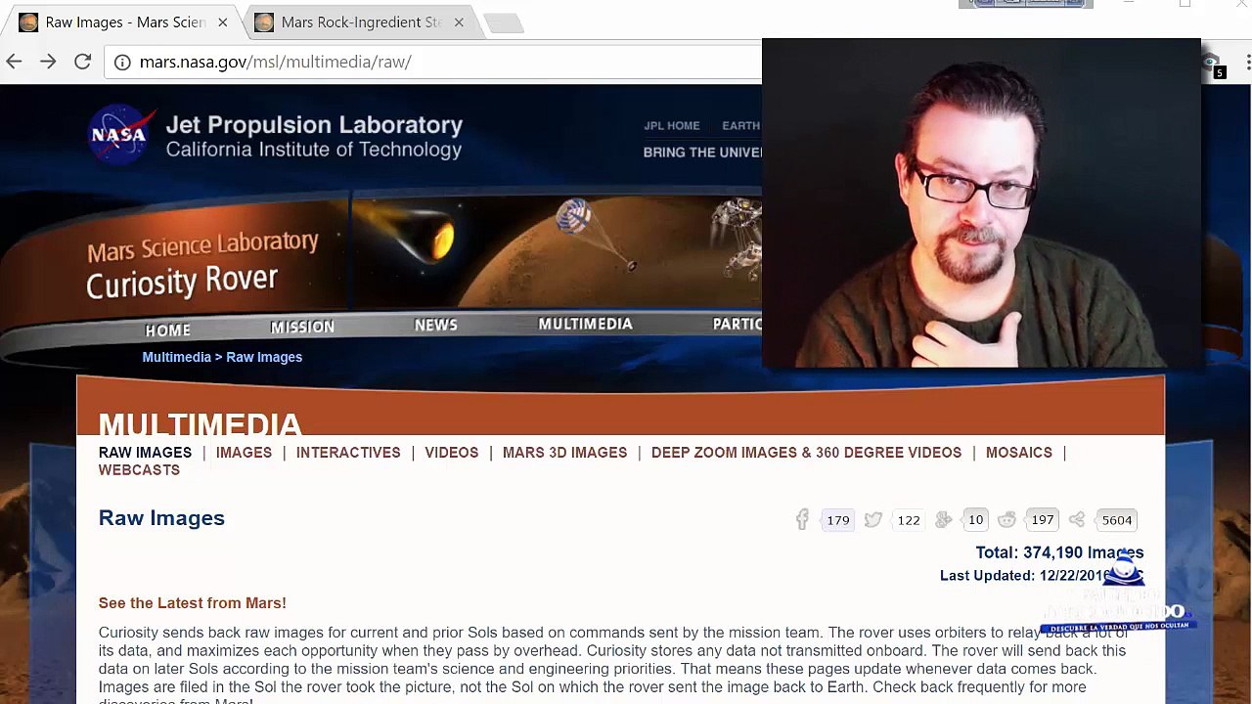Click 'California Institute of Technology' text

click(x=314, y=150)
